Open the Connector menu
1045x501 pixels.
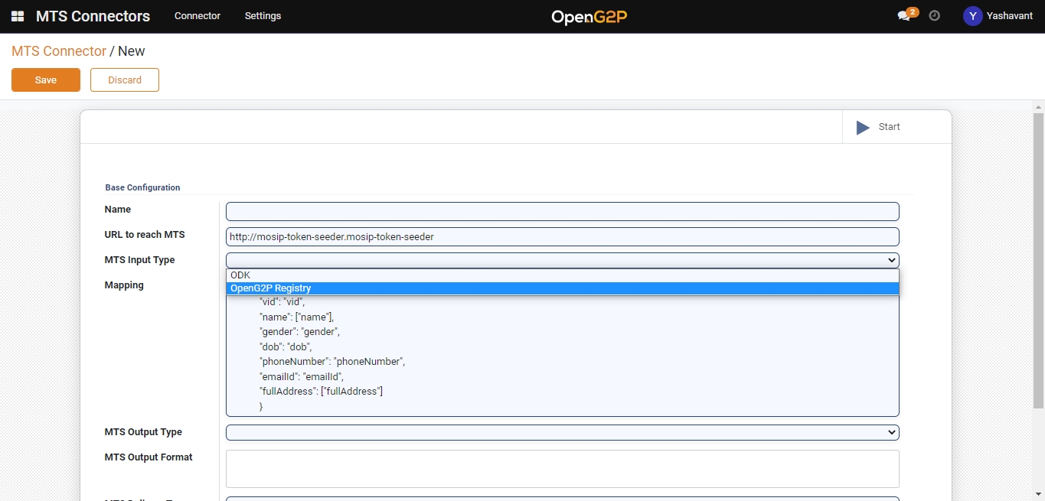[197, 16]
